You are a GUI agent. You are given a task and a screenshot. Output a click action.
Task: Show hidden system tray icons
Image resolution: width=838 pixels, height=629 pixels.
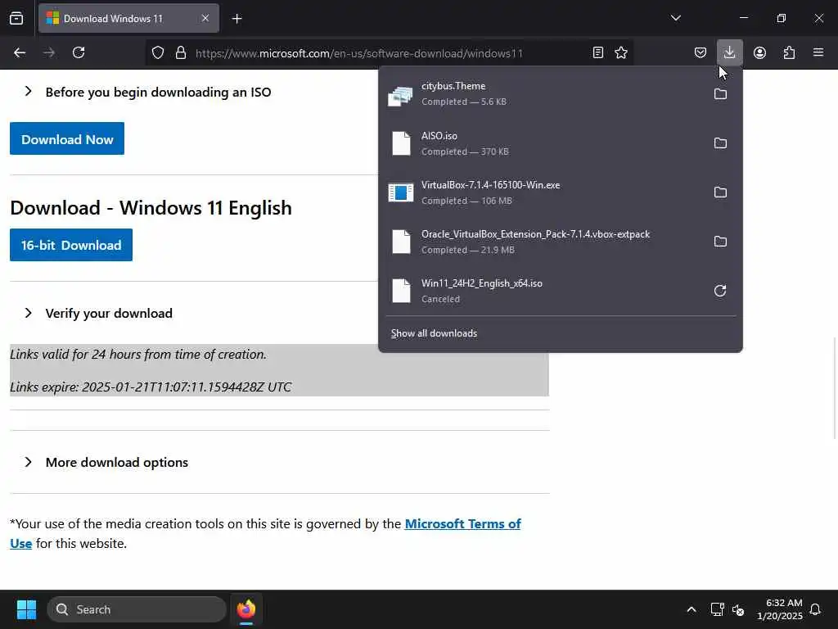(x=691, y=609)
